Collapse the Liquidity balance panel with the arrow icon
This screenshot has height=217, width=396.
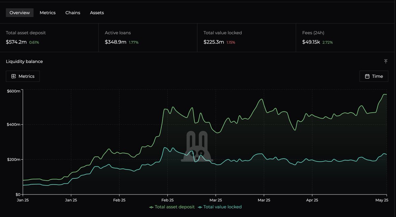[386, 61]
